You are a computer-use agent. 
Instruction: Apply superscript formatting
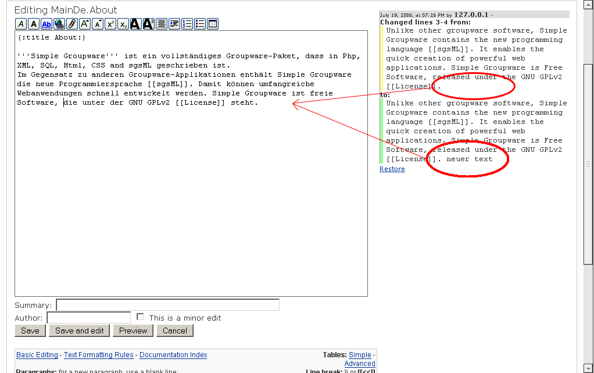[x=110, y=24]
